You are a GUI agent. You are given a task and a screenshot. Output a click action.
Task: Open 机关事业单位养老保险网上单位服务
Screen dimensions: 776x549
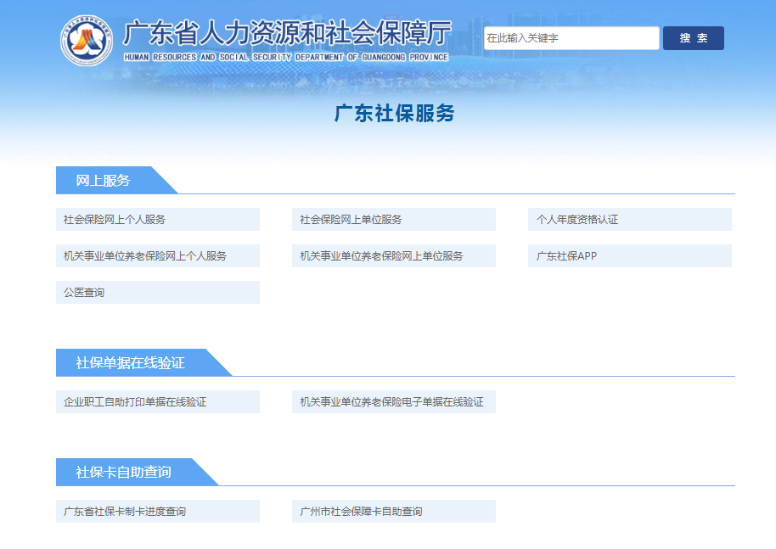coord(394,255)
